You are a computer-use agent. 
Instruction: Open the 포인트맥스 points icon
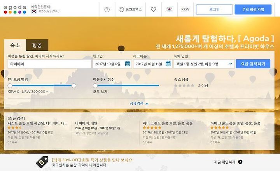pos(121,9)
